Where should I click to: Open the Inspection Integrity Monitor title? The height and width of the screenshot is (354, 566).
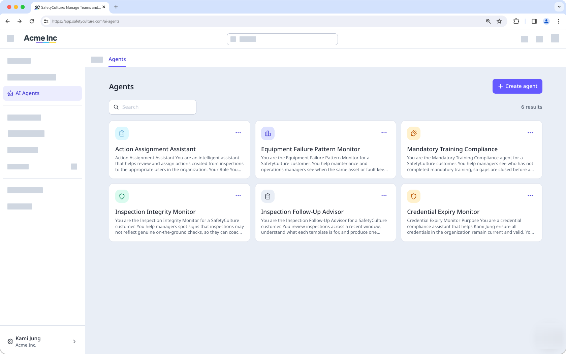coord(155,212)
